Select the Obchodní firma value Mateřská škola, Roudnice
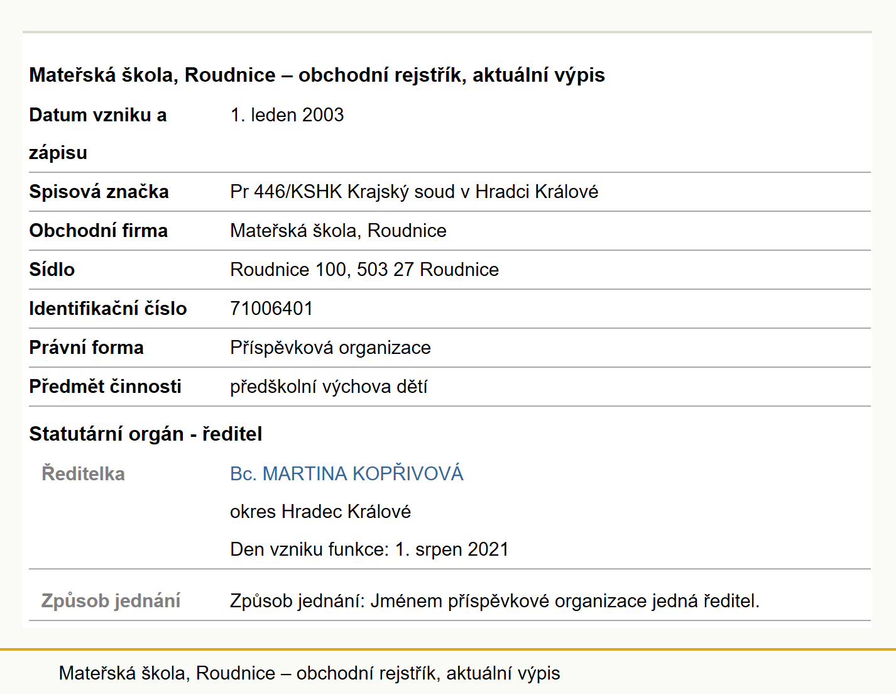This screenshot has width=896, height=694. click(338, 231)
